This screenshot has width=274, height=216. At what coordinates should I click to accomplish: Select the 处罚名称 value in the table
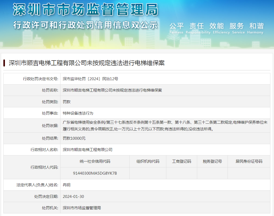pyautogui.click(x=112, y=90)
